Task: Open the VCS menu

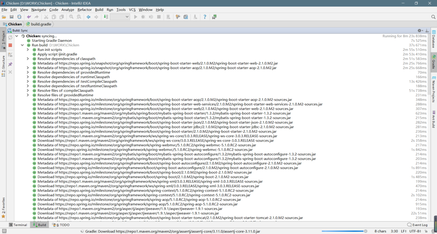Action: [132, 10]
